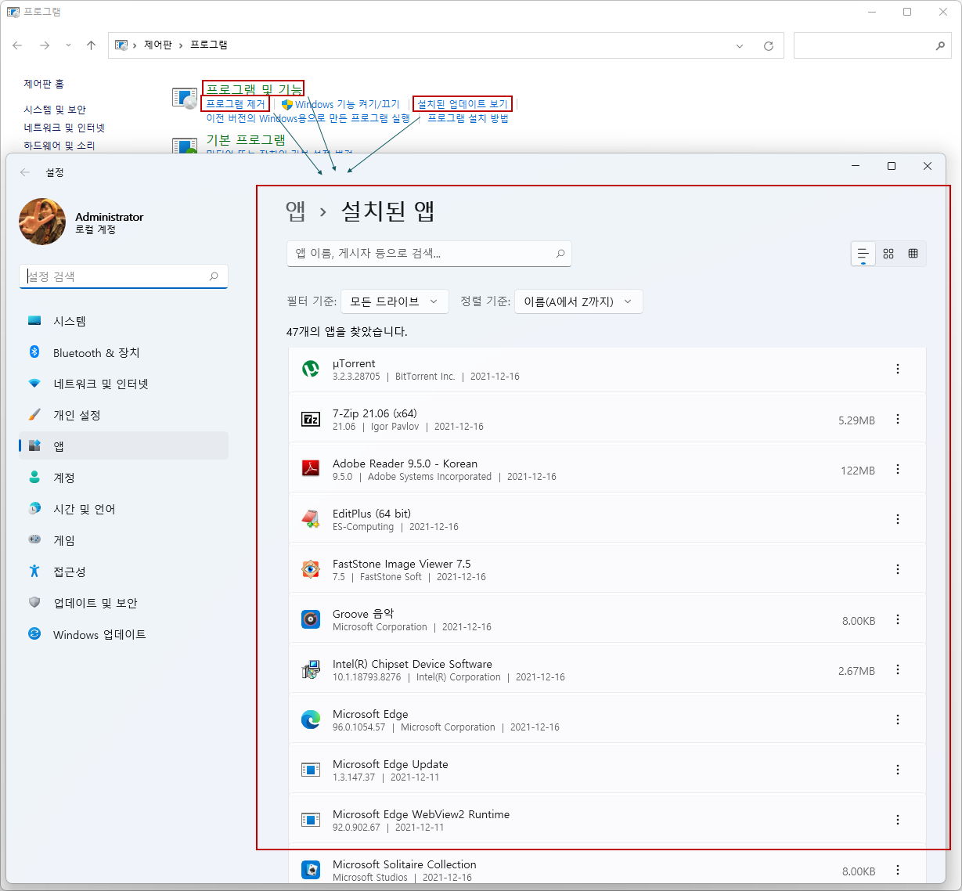
Task: Click the search icon in app search box
Action: coord(560,254)
